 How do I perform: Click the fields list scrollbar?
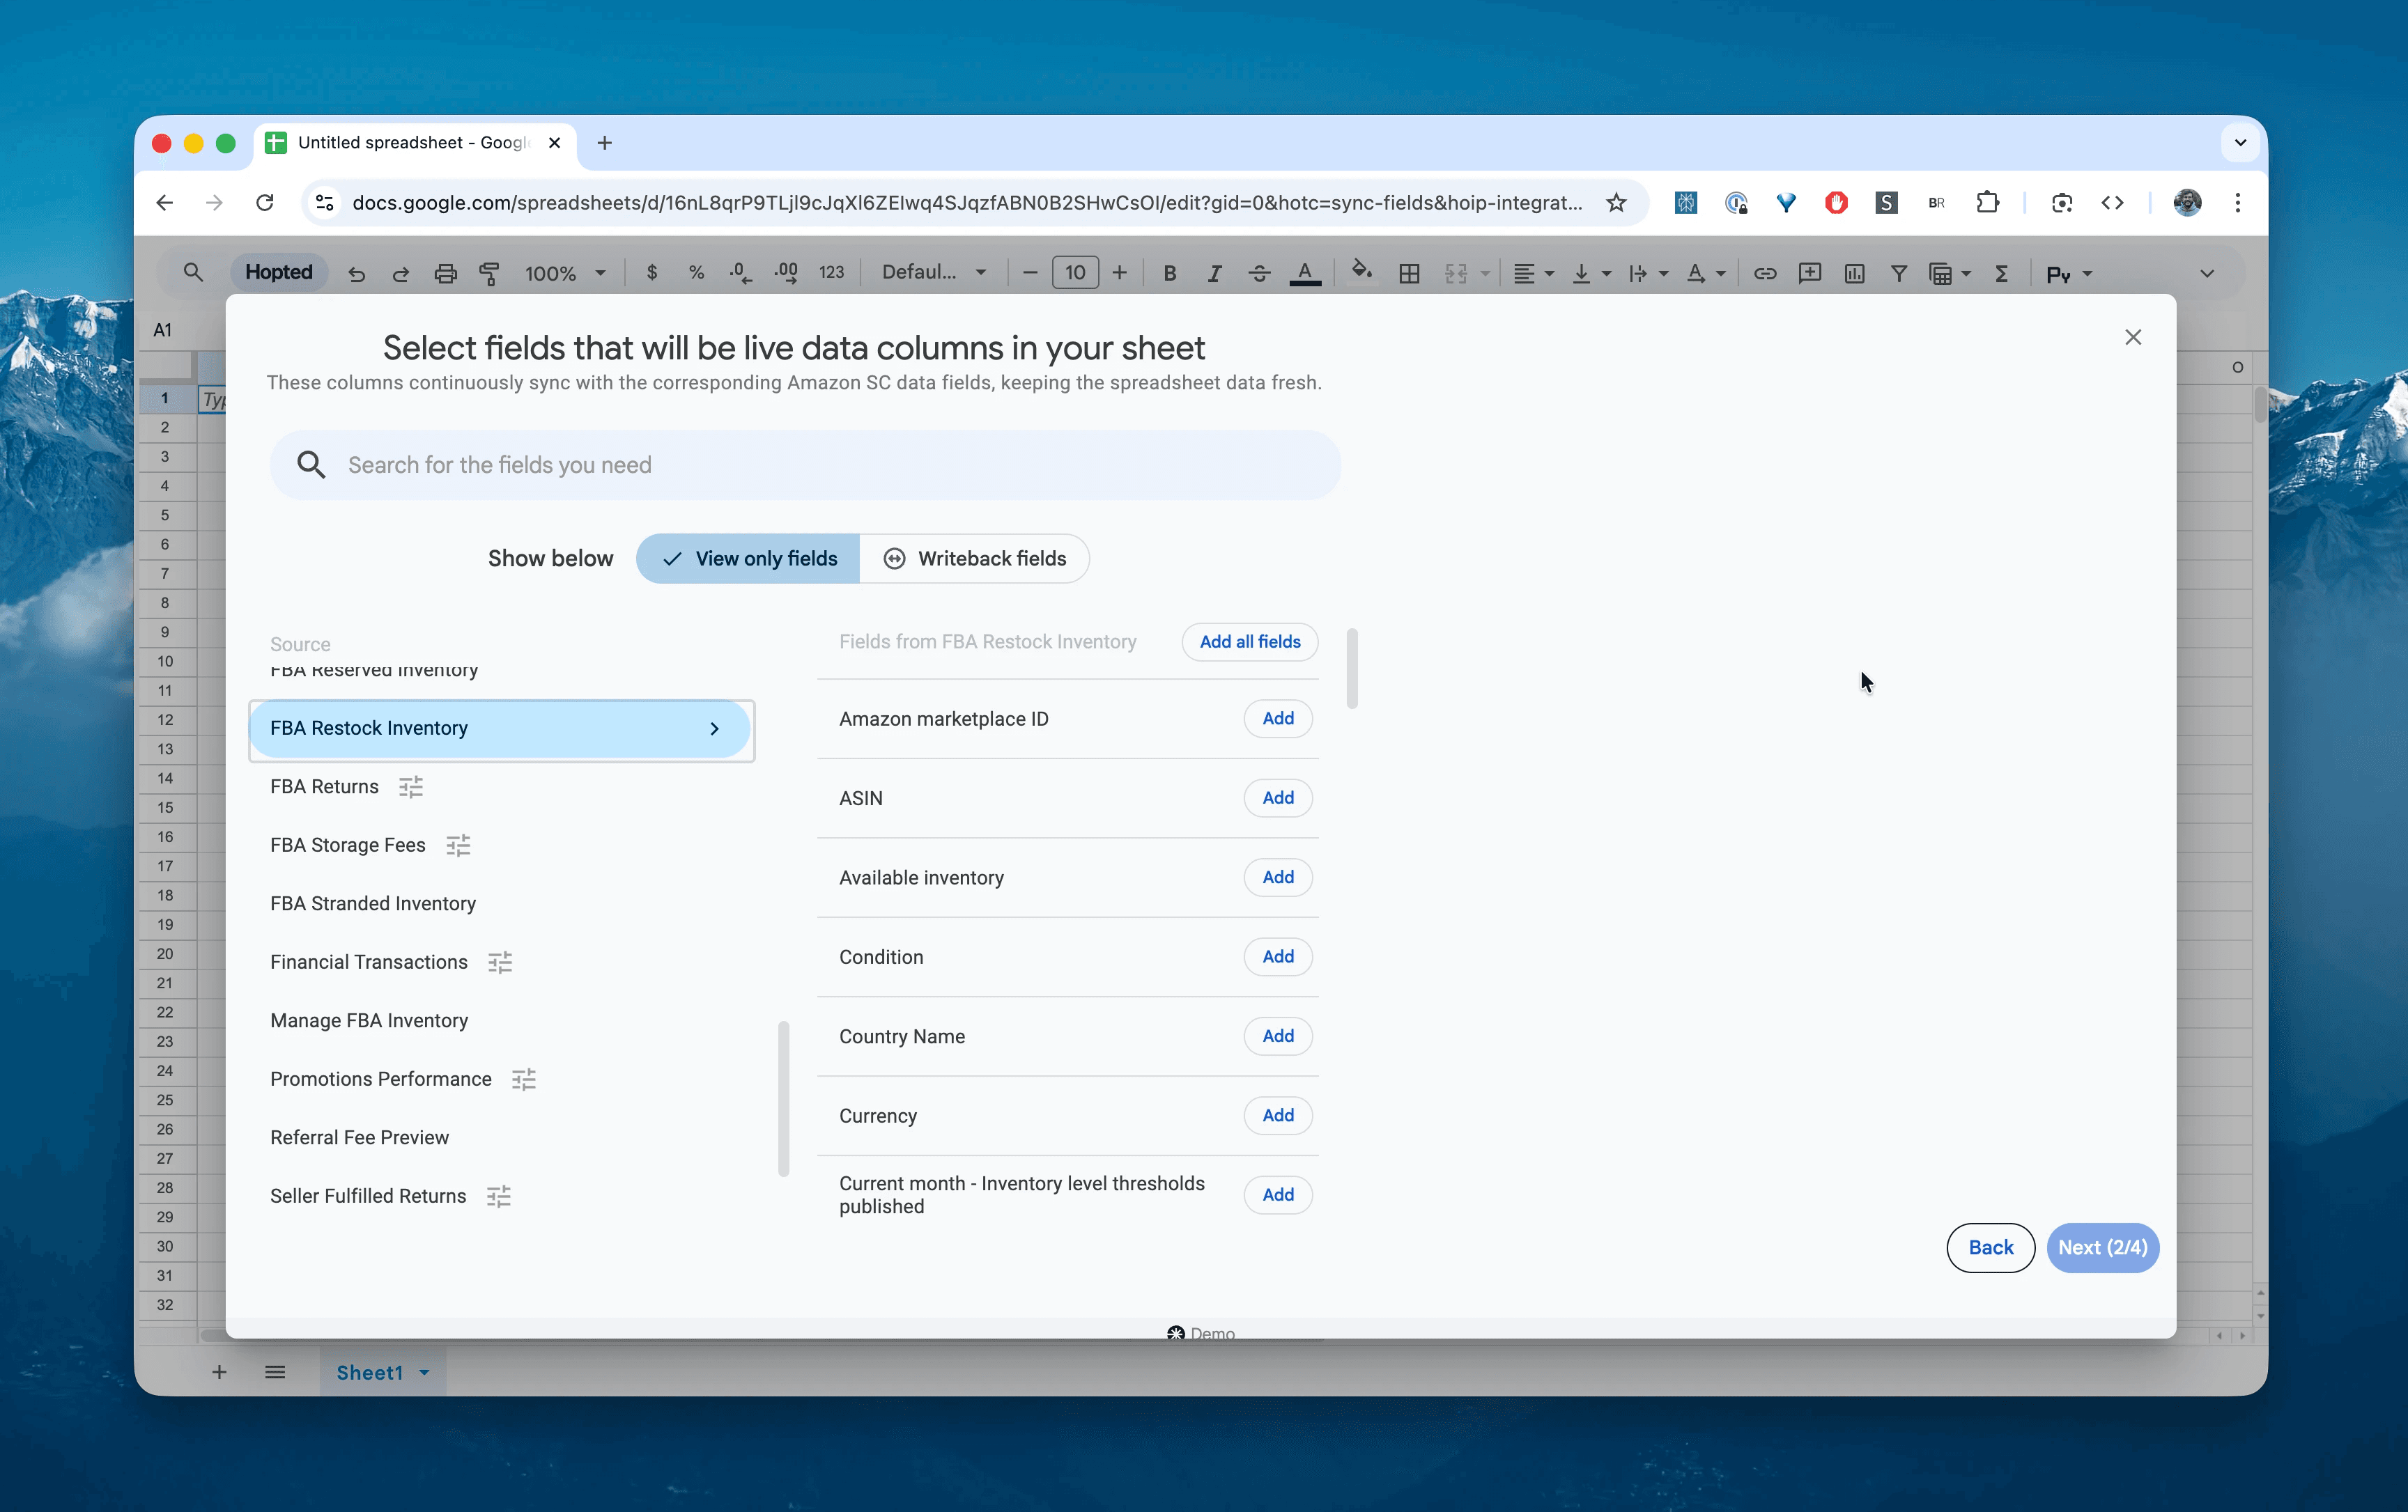pyautogui.click(x=1352, y=669)
